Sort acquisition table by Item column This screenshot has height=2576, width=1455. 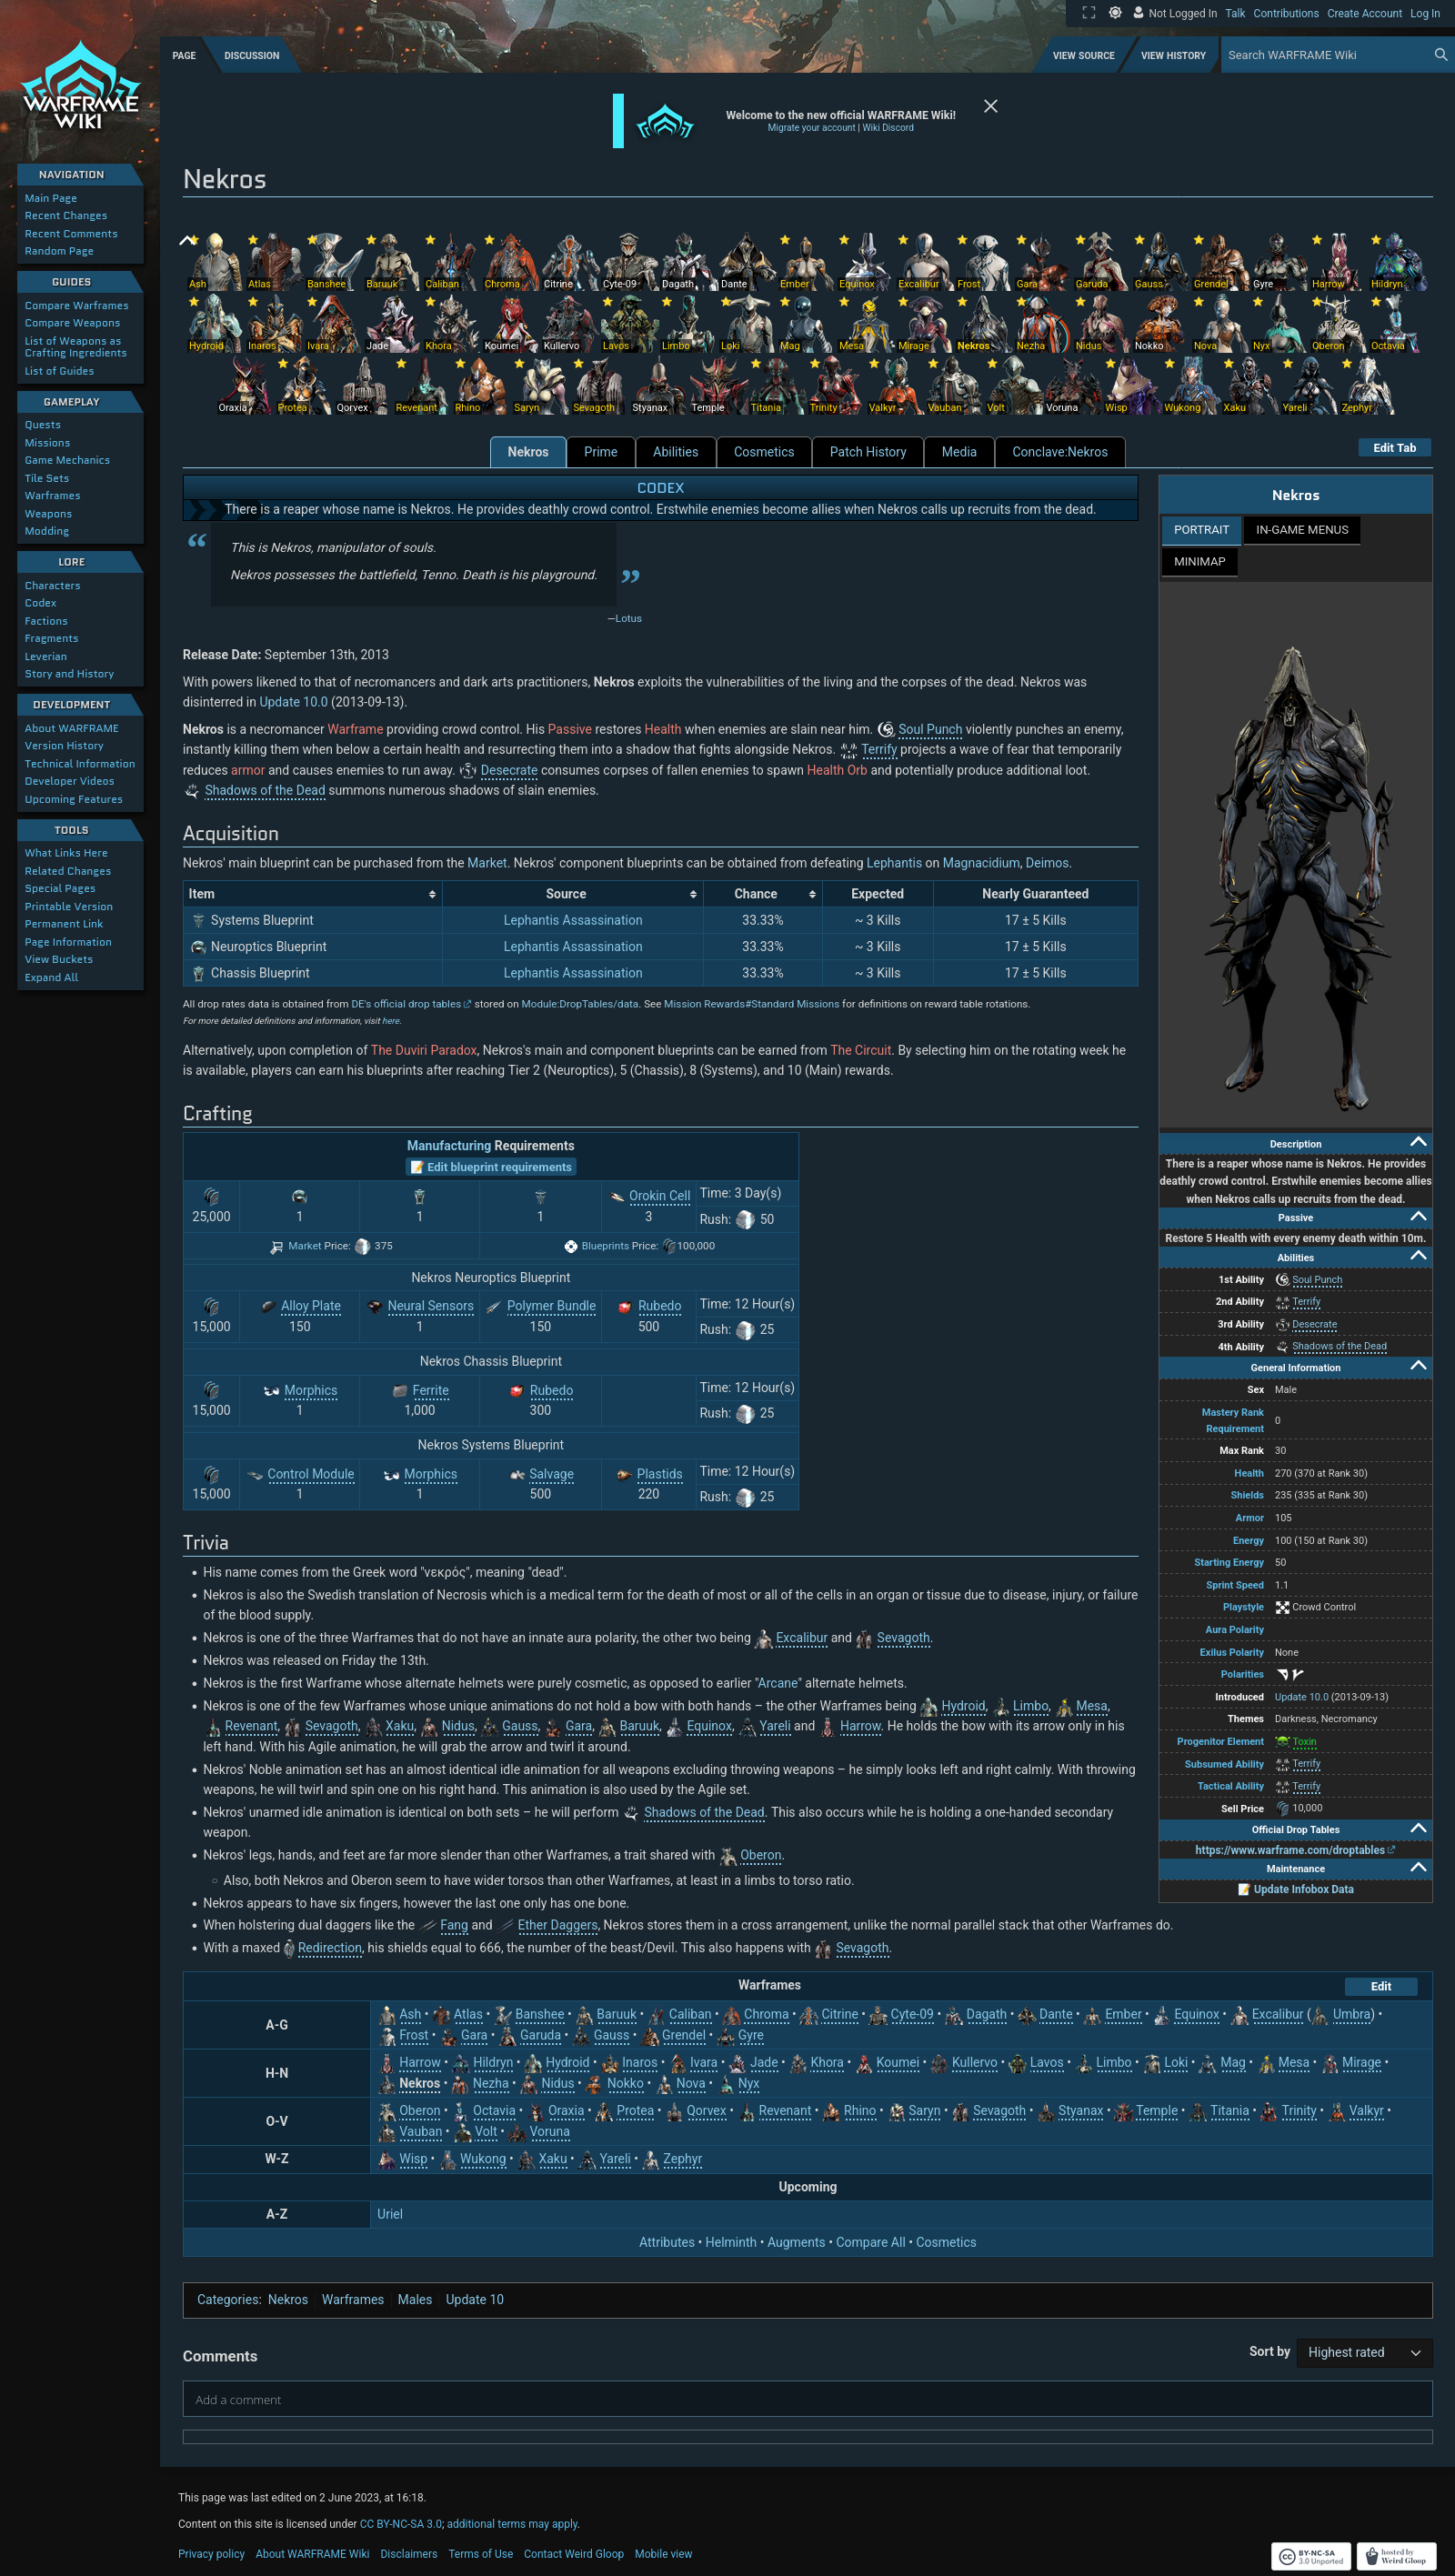432,894
